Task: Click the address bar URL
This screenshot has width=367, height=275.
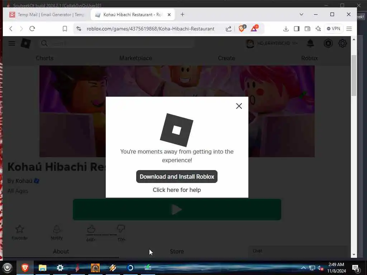Action: 151,29
